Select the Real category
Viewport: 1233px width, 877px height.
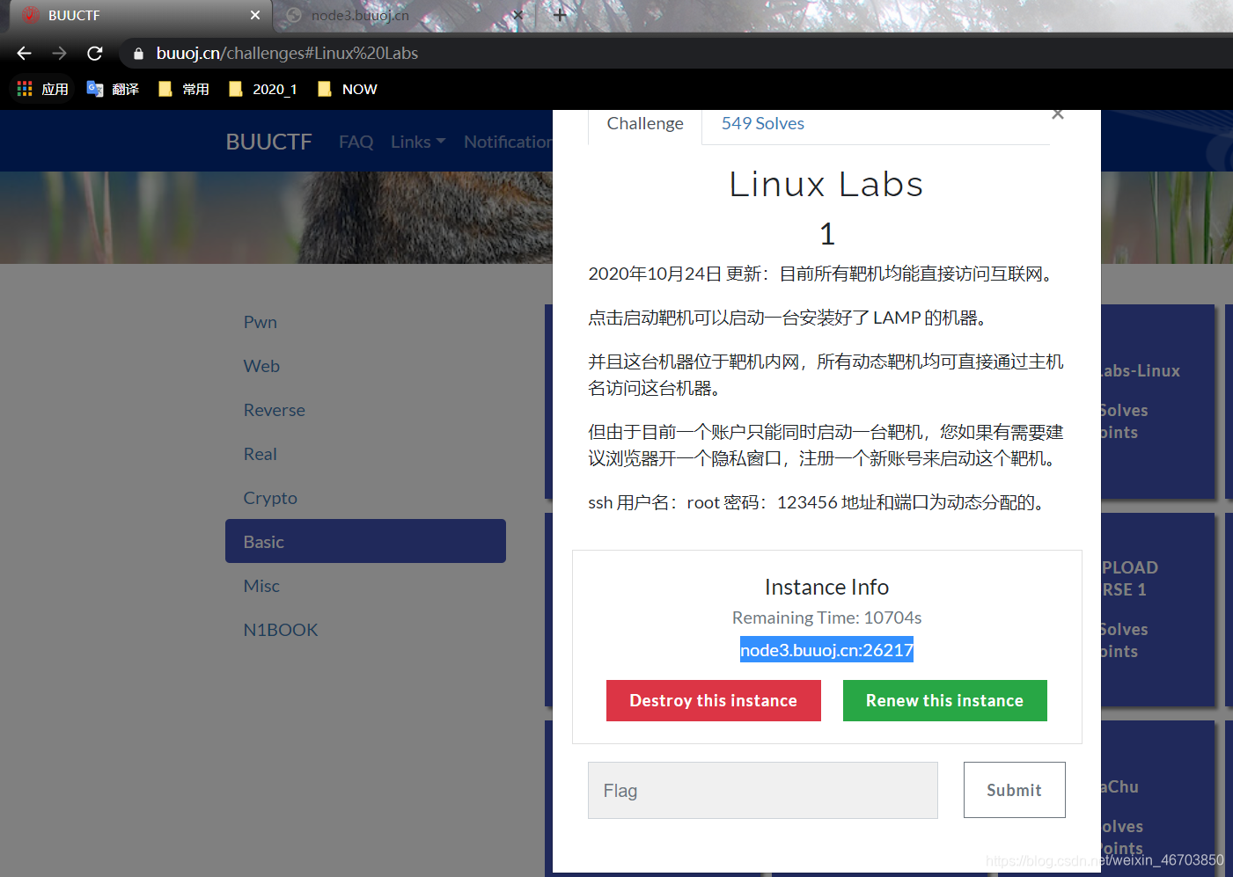click(365, 454)
